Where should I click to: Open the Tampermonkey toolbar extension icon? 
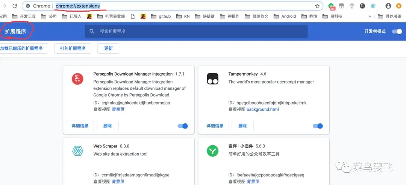click(x=341, y=6)
